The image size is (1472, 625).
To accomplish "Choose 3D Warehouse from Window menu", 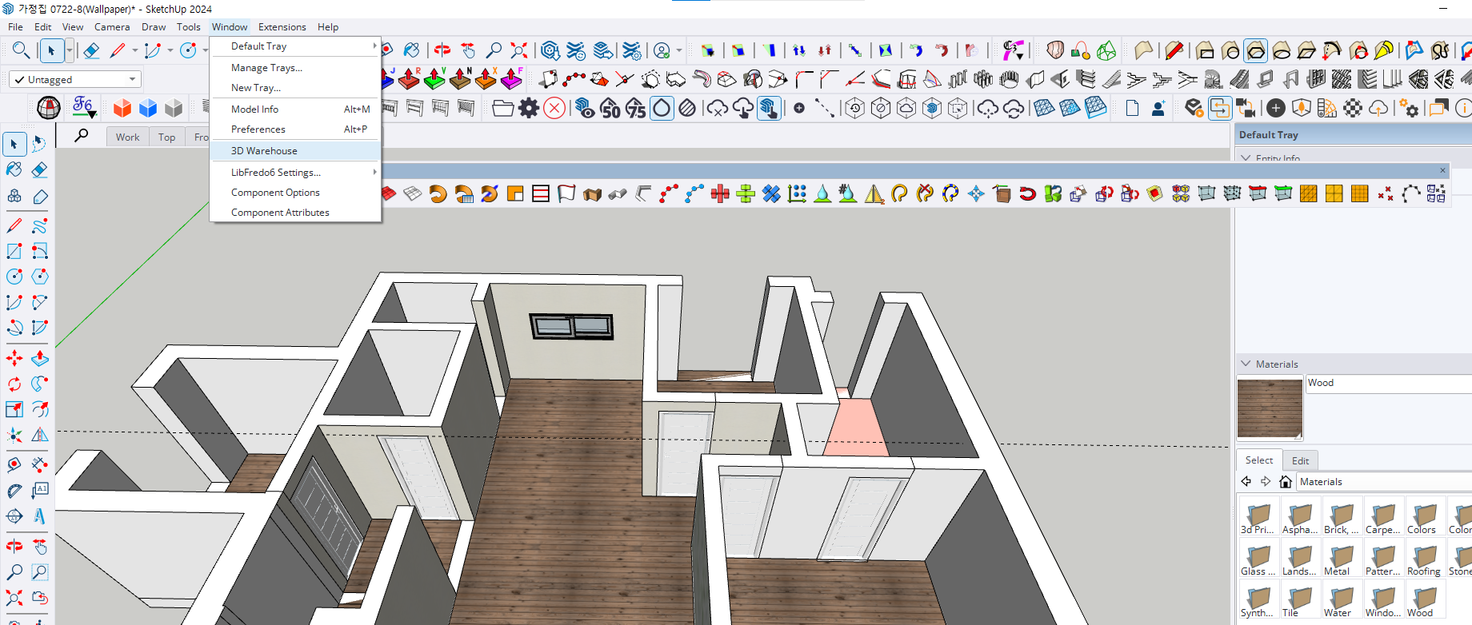I will pos(295,150).
